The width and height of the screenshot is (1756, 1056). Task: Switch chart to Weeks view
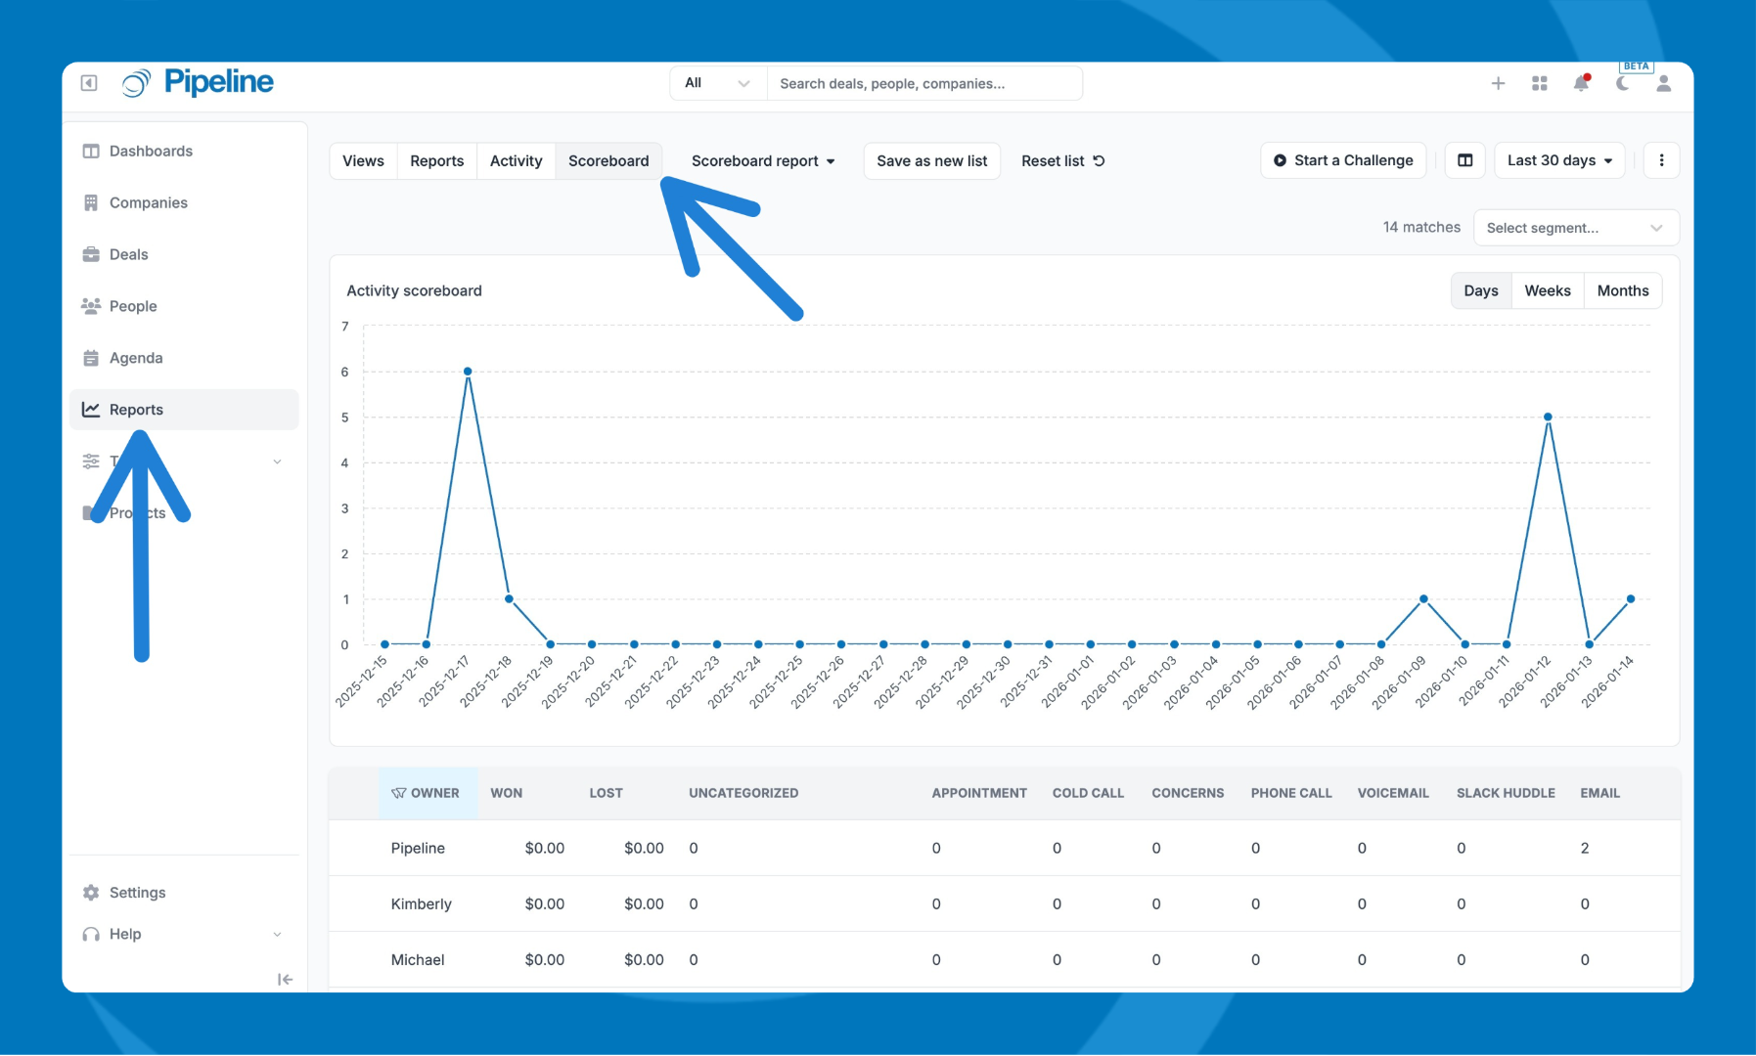tap(1547, 290)
